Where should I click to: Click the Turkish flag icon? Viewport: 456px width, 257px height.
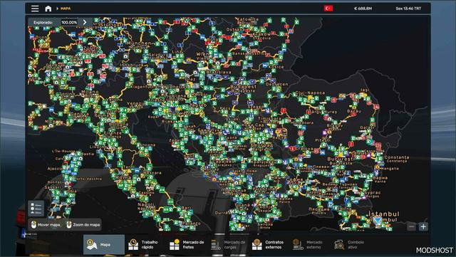[x=328, y=9]
